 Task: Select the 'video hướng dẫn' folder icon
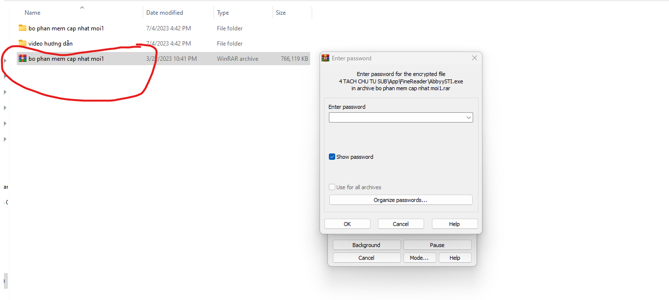click(22, 43)
